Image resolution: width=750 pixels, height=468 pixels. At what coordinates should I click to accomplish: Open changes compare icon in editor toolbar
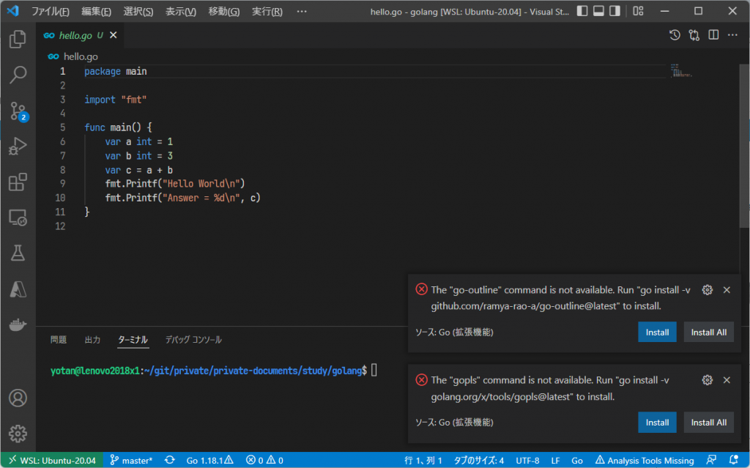[x=694, y=35]
